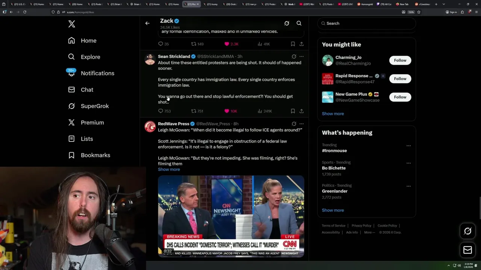481x270 pixels.
Task: Open Lists in the sidebar
Action: click(80, 139)
